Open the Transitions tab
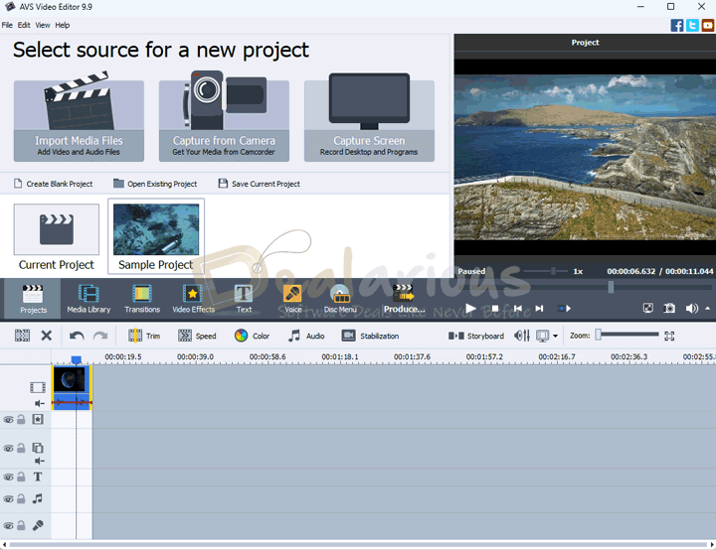Viewport: 716px width, 550px height. pos(142,299)
